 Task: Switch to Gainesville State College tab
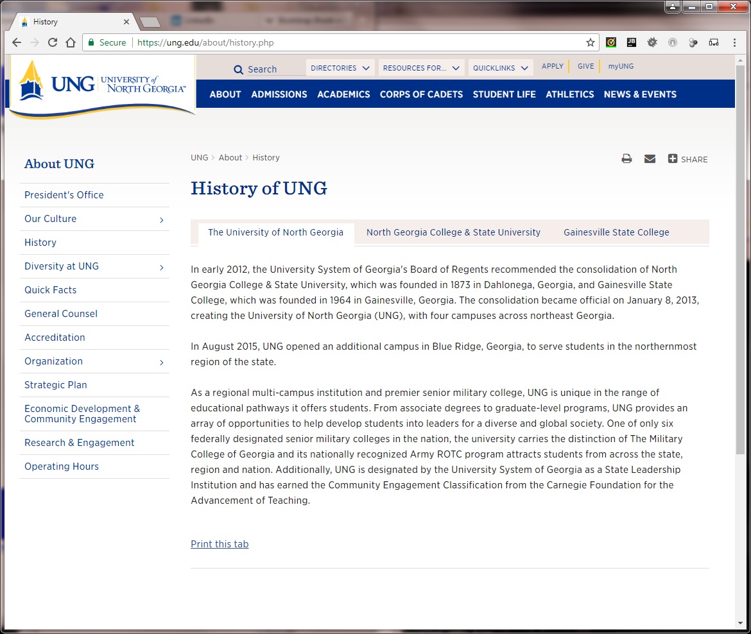616,232
